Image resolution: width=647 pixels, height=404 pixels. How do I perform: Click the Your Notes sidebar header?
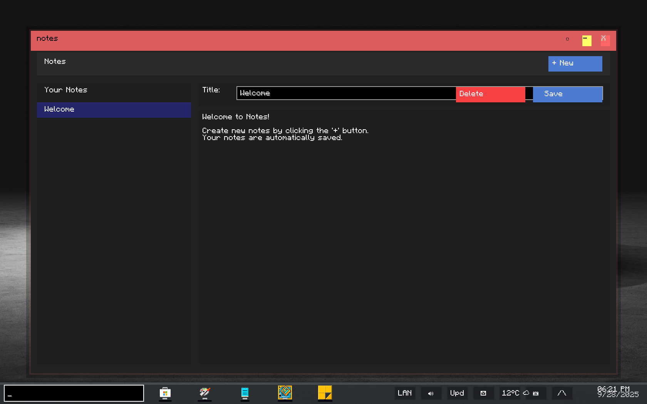[66, 90]
